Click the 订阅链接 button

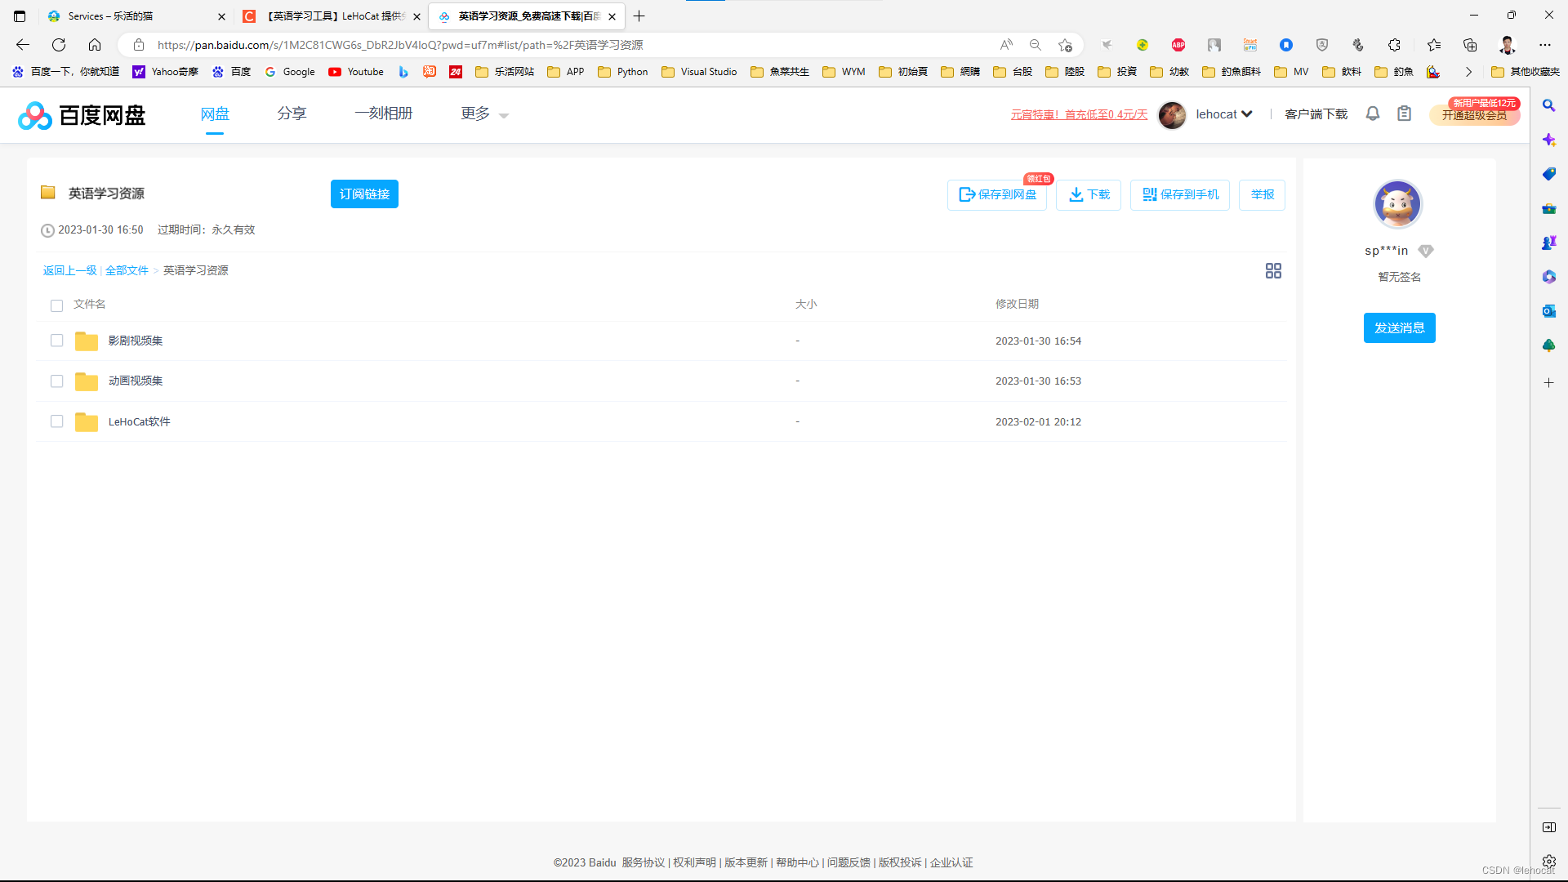pyautogui.click(x=364, y=194)
